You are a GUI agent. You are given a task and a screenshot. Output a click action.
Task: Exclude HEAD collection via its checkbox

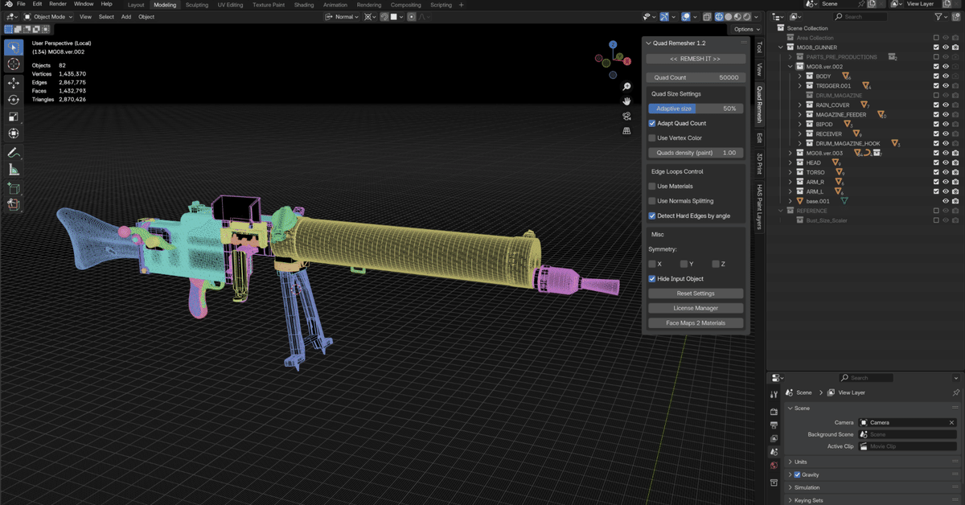click(935, 162)
